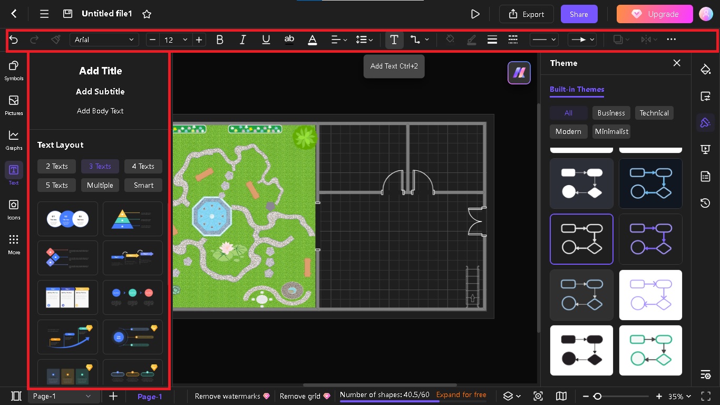
Task: Open the line spacing dropdown
Action: pyautogui.click(x=365, y=40)
